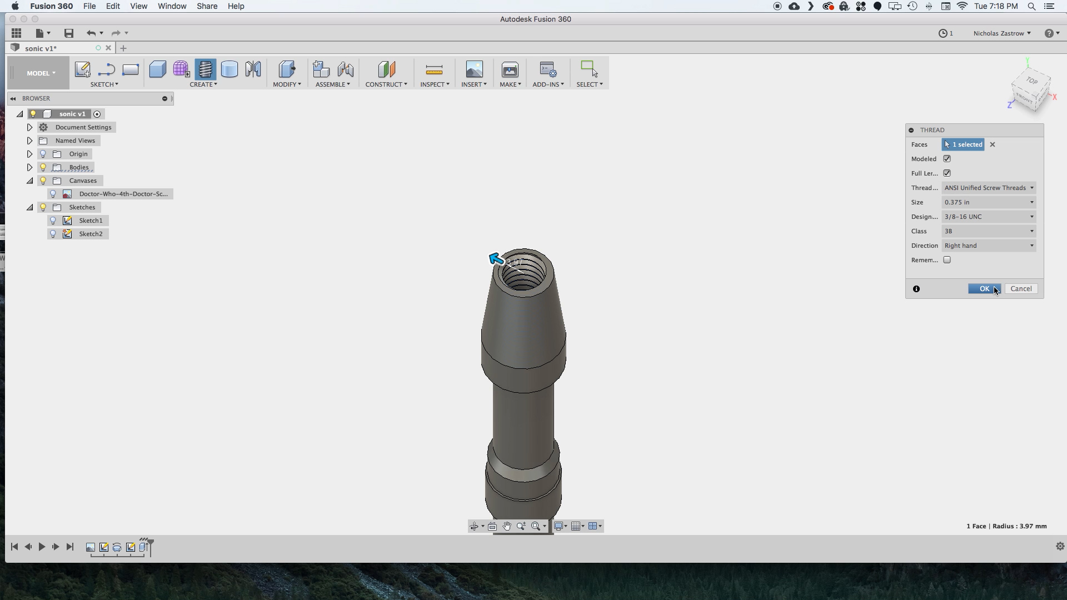
Task: Select the Pan hand tool
Action: [x=507, y=526]
